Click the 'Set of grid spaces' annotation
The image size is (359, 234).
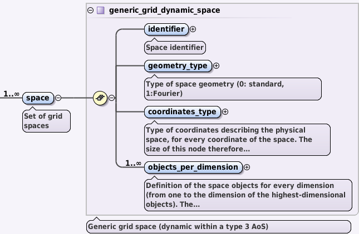tap(46, 121)
